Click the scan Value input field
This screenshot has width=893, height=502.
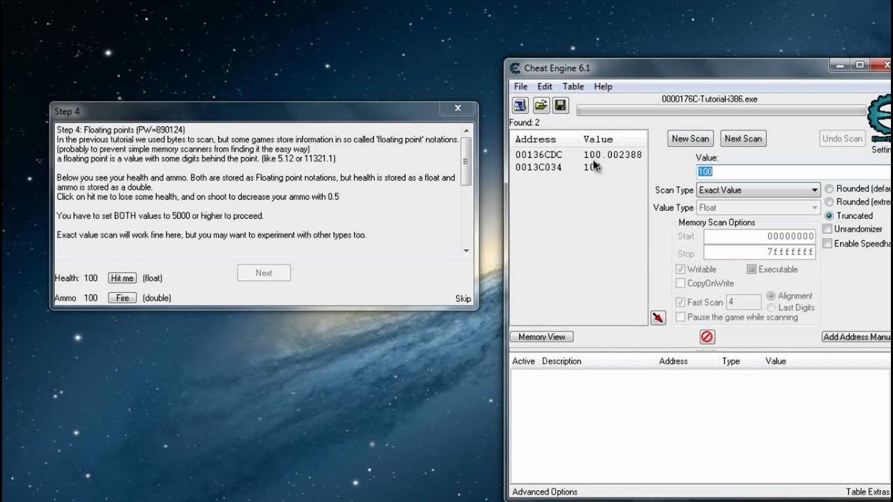point(794,172)
